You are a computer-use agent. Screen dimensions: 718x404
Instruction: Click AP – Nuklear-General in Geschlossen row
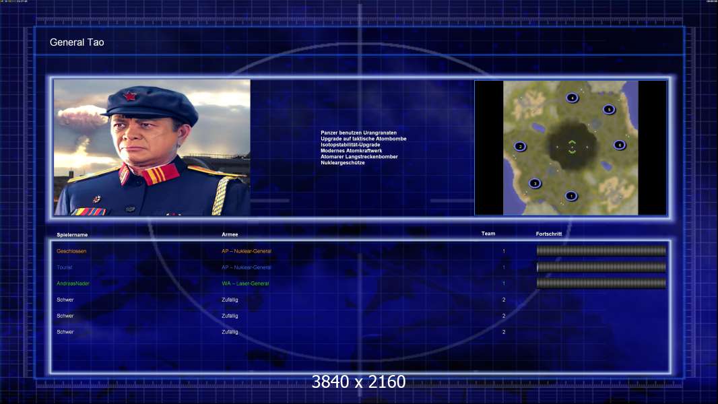point(247,251)
